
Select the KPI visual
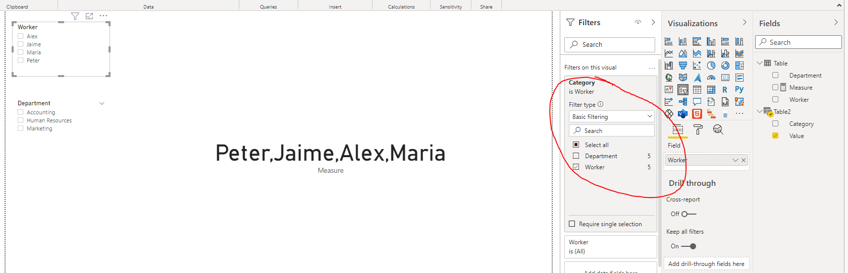click(x=669, y=90)
